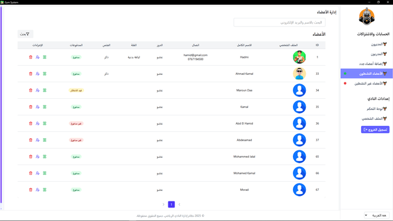The height and width of the screenshot is (221, 393).
Task: Edit Morad via purple user icon
Action: [37, 190]
